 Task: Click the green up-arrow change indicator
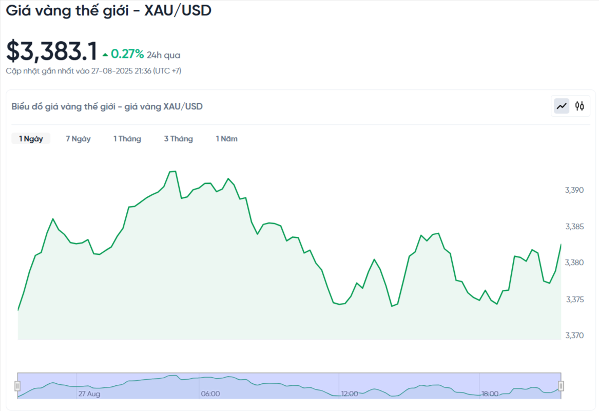(105, 55)
